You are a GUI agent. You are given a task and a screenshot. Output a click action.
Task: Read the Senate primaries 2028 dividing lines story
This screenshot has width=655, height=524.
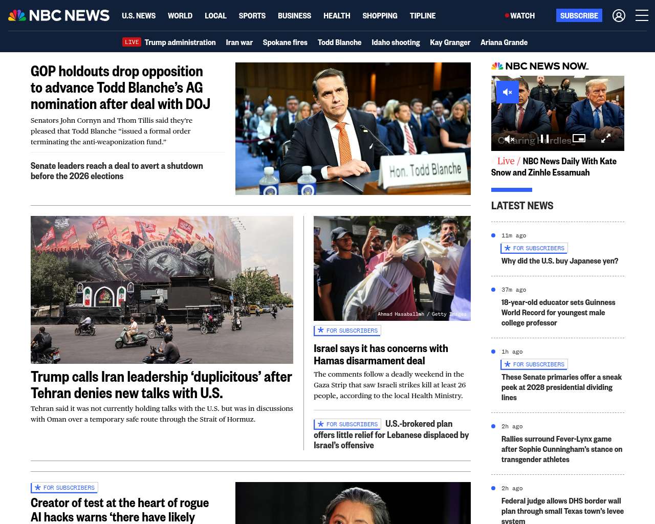[561, 387]
